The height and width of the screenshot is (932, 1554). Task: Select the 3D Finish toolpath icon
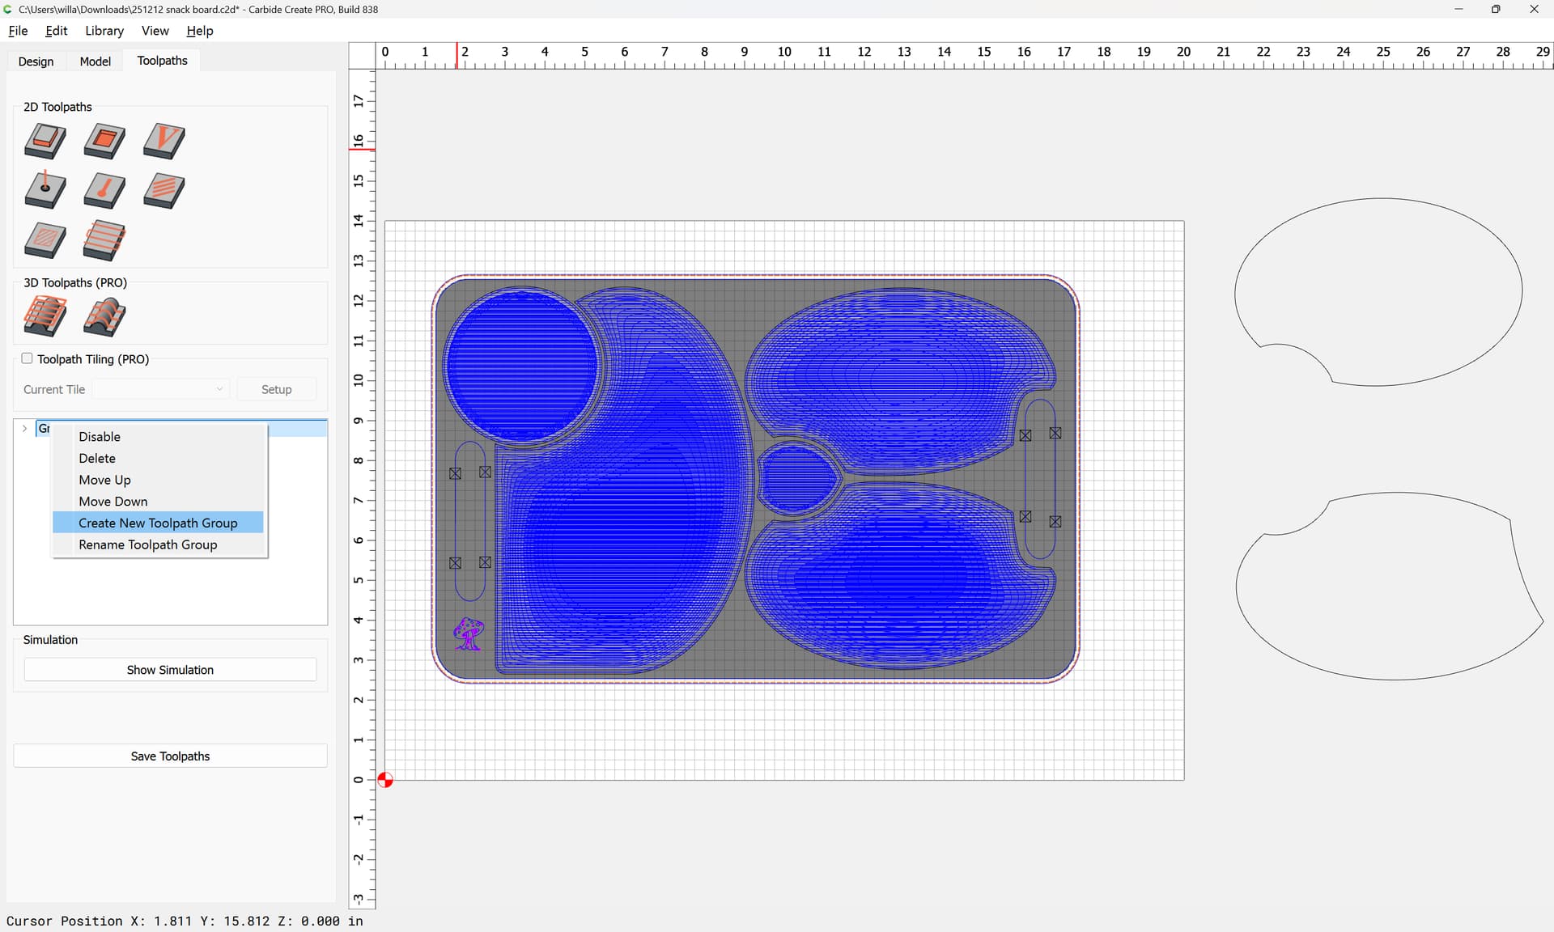click(x=104, y=316)
